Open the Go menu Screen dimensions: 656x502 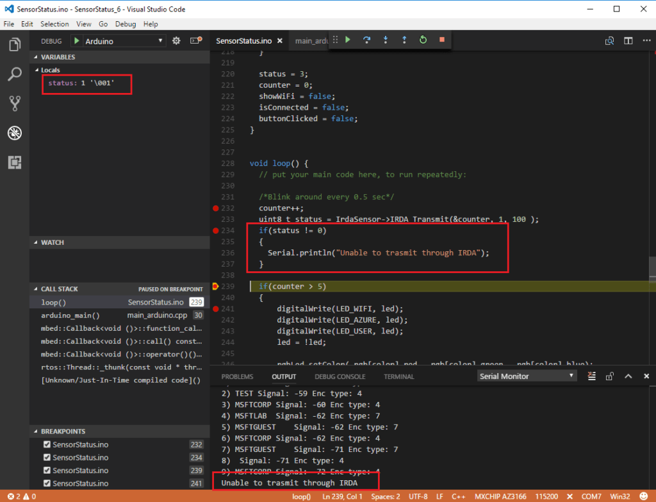click(x=103, y=24)
